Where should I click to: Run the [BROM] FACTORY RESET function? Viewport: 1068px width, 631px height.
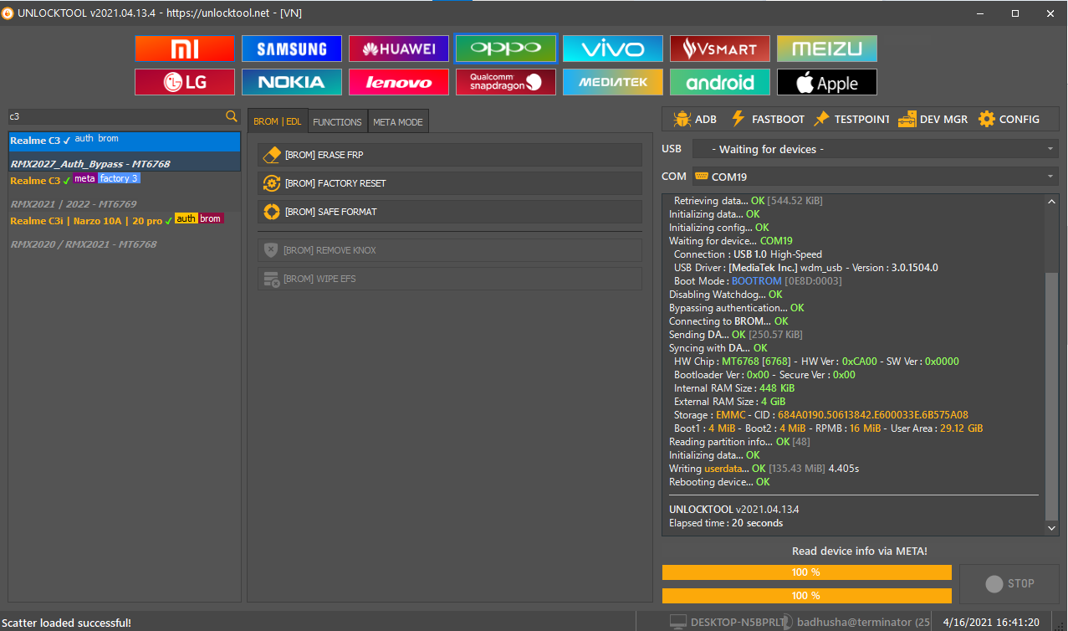(450, 183)
